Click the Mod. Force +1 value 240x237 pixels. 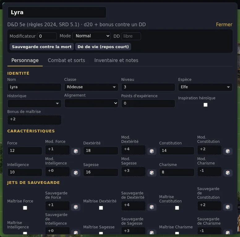[x=58, y=150]
